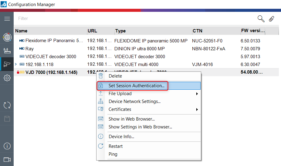This screenshot has width=281, height=166.
Task: Click the refresh arrows icon
Action: click(7, 105)
